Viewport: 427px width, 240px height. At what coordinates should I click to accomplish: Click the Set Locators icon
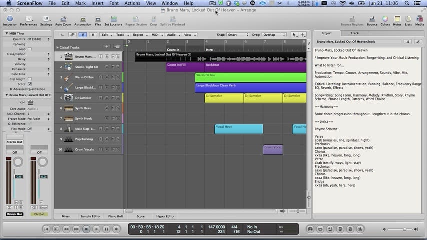coord(113,19)
